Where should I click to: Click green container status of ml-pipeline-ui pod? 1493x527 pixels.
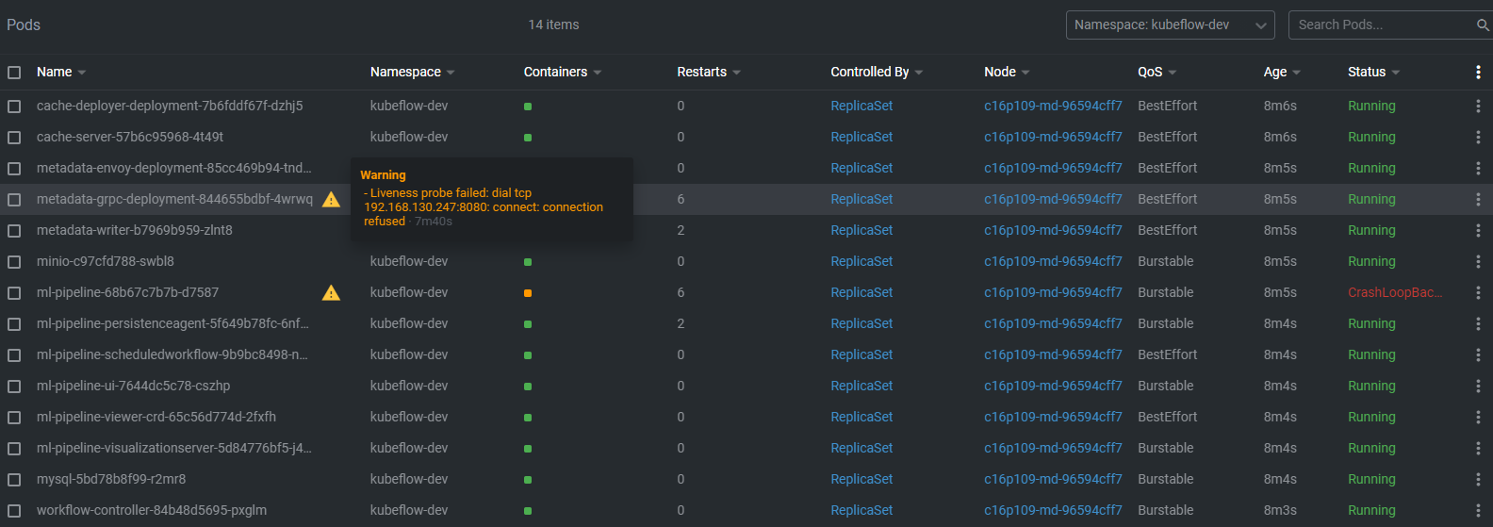528,387
